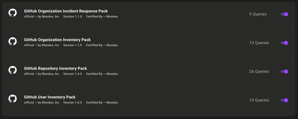Select the 26 Queries count label
298x119 pixels.
259,72
